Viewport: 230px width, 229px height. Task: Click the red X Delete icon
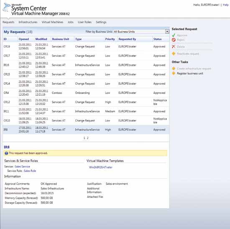coord(174,47)
